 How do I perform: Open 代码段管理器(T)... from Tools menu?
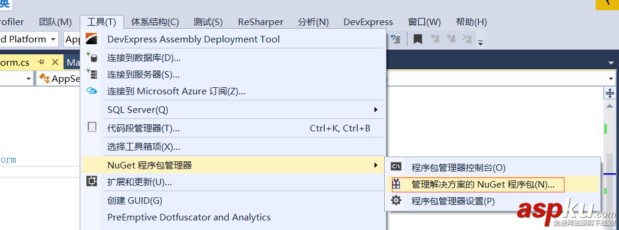233,128
